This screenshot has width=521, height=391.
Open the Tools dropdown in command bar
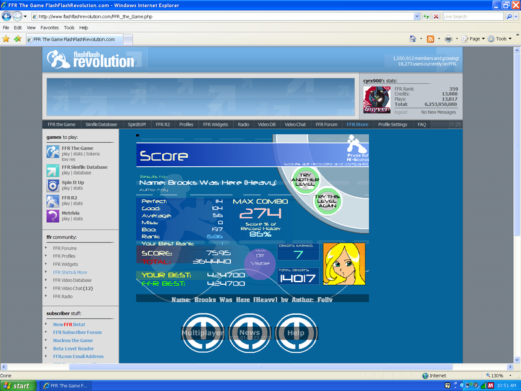[500, 39]
